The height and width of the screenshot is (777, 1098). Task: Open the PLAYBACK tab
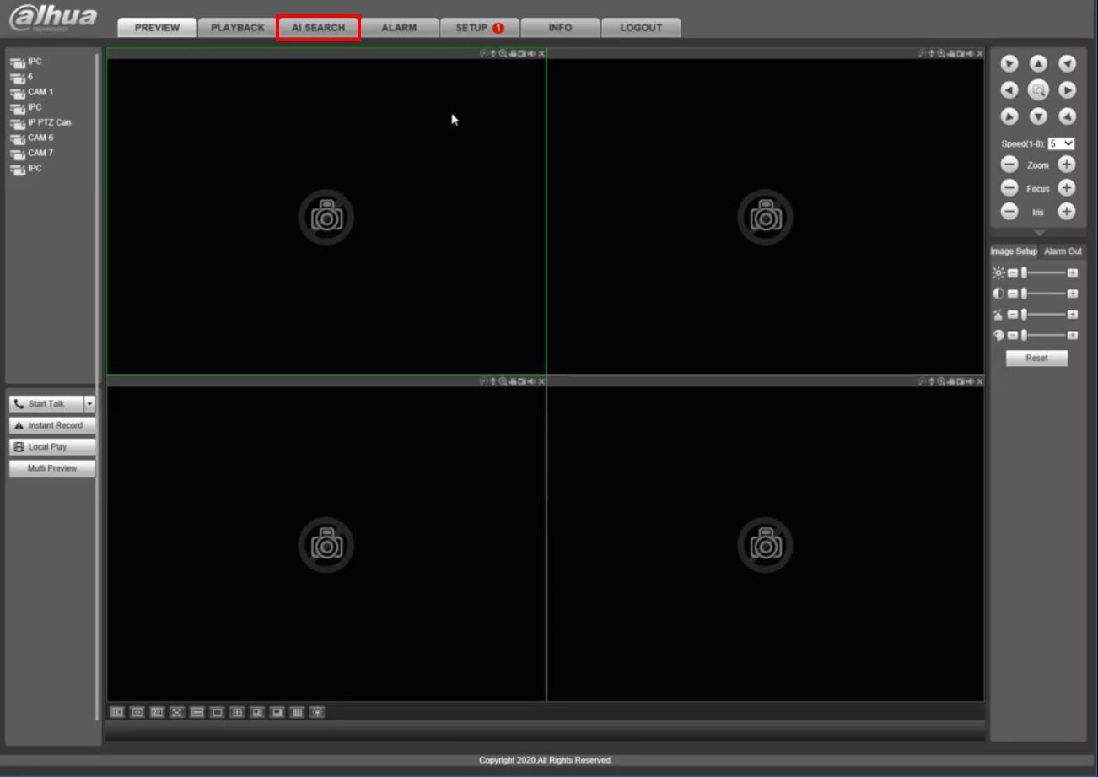238,28
